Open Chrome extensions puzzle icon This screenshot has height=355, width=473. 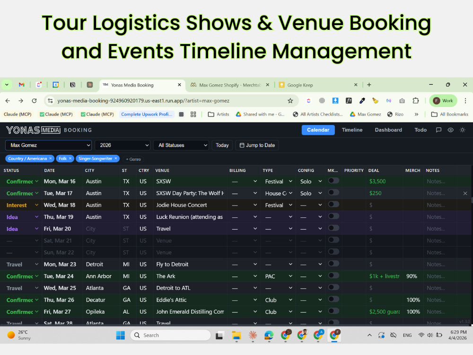coord(416,101)
